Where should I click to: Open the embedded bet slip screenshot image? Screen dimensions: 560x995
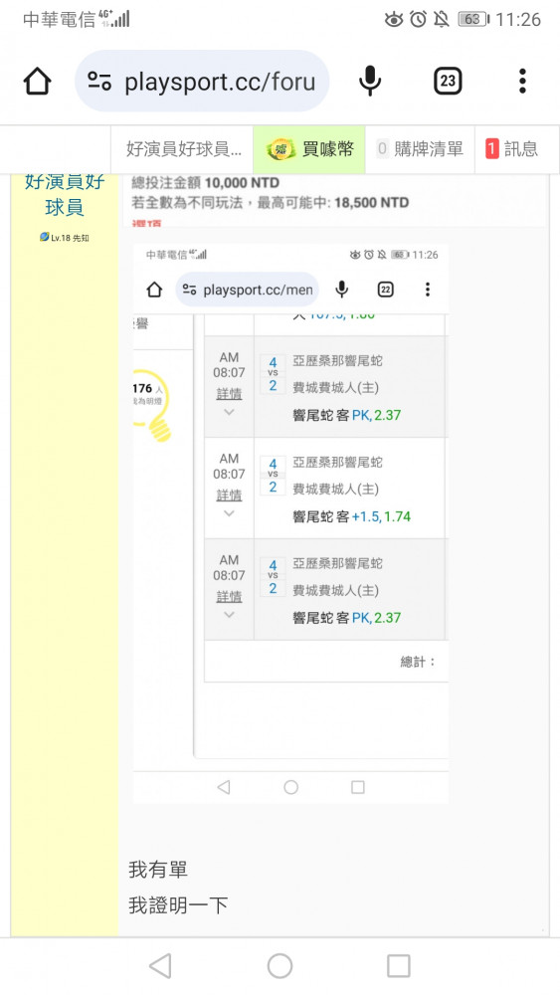click(290, 523)
